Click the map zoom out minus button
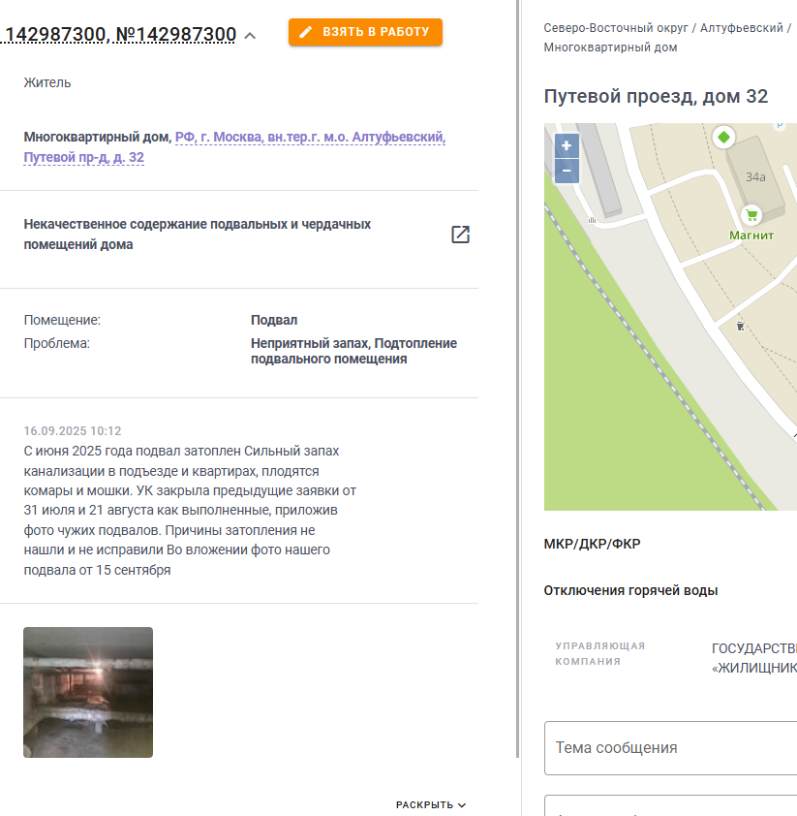Image resolution: width=797 pixels, height=816 pixels. point(567,171)
